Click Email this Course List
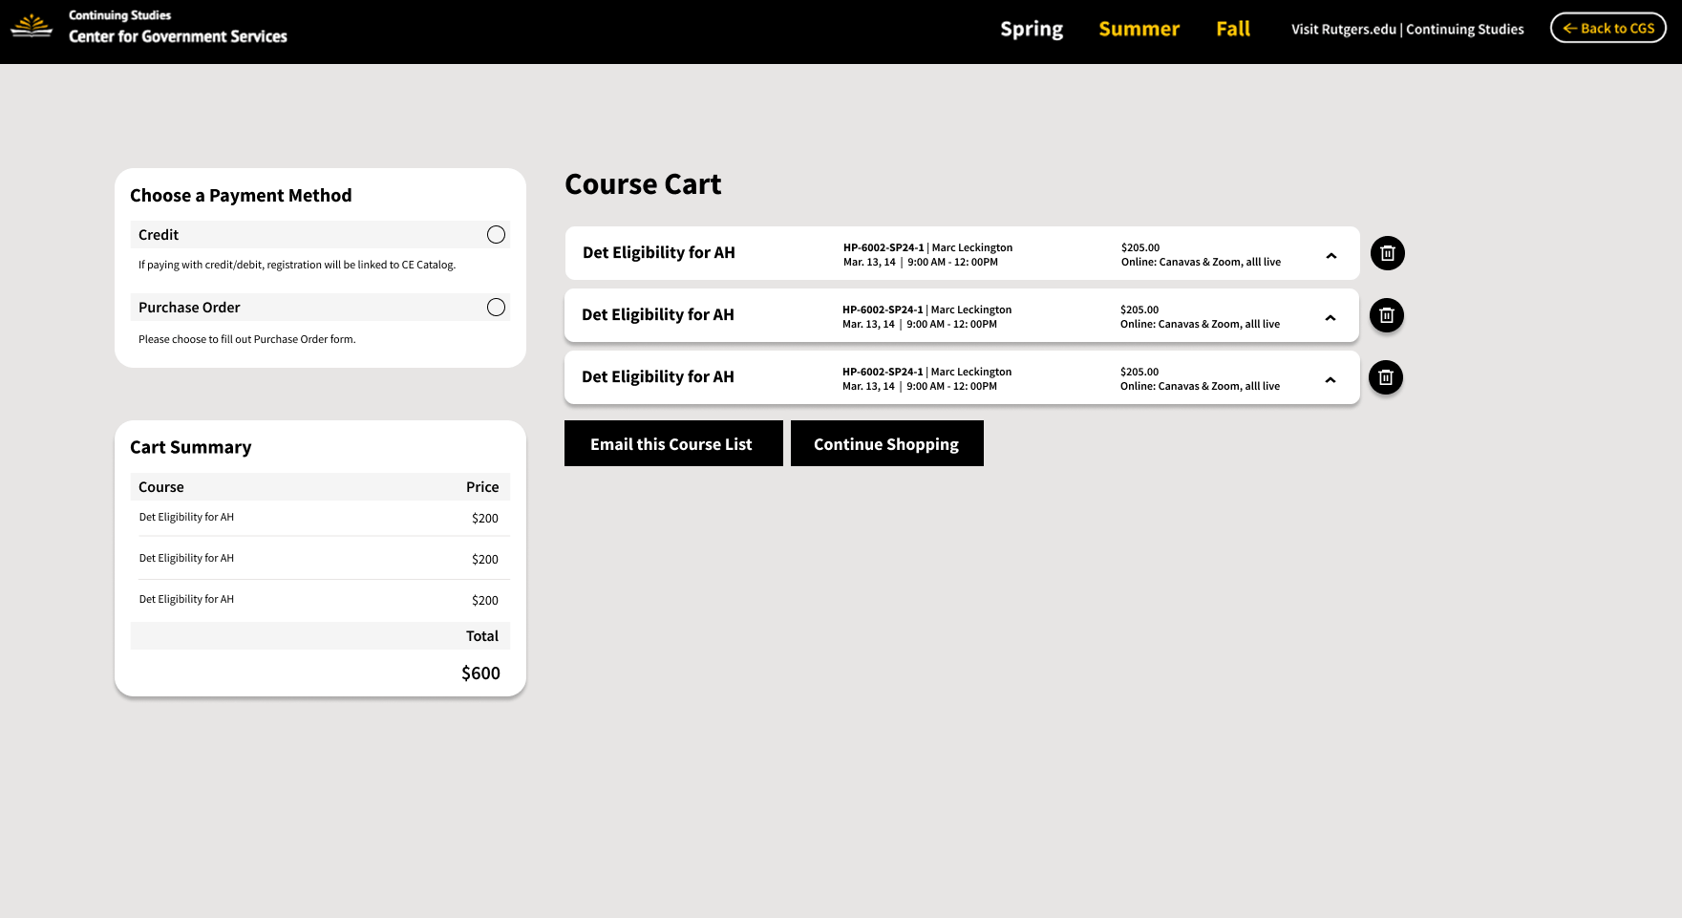This screenshot has width=1682, height=918. tap(672, 443)
